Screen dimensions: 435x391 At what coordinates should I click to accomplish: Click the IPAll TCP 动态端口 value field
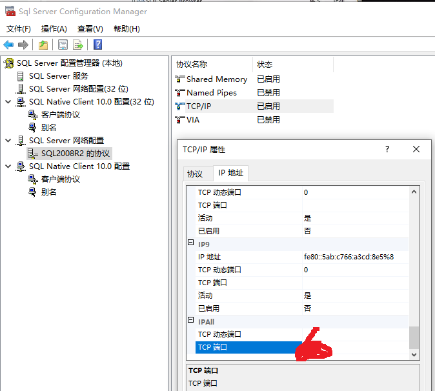(x=356, y=334)
